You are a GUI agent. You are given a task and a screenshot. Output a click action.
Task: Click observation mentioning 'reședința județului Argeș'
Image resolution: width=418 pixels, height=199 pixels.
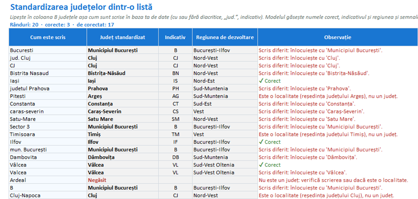(328, 96)
